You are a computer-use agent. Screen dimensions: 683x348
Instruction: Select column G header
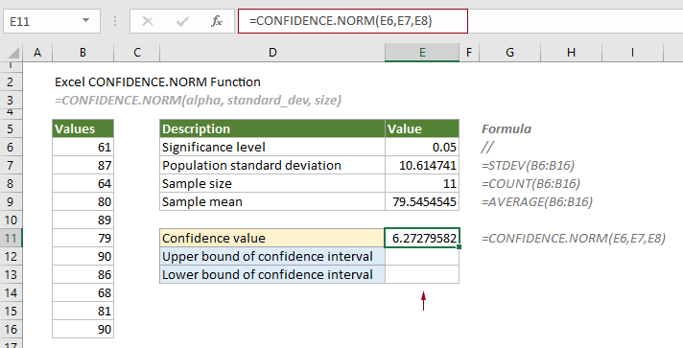point(509,53)
